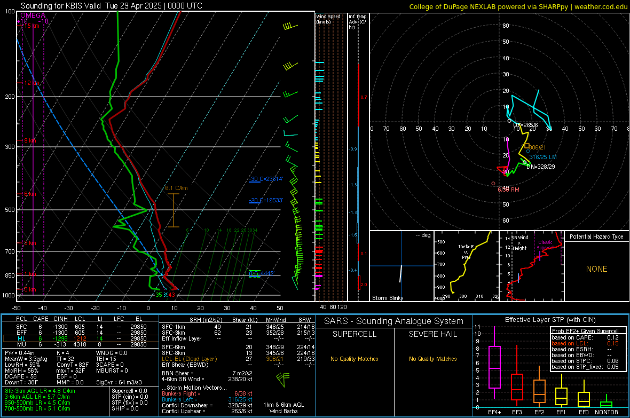Click the Bunkers Left = 316/25 kt line
Image resolution: width=630 pixels, height=418 pixels.
(x=207, y=399)
